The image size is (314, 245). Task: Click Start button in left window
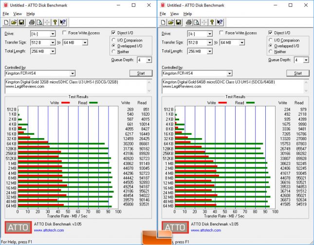(x=141, y=73)
